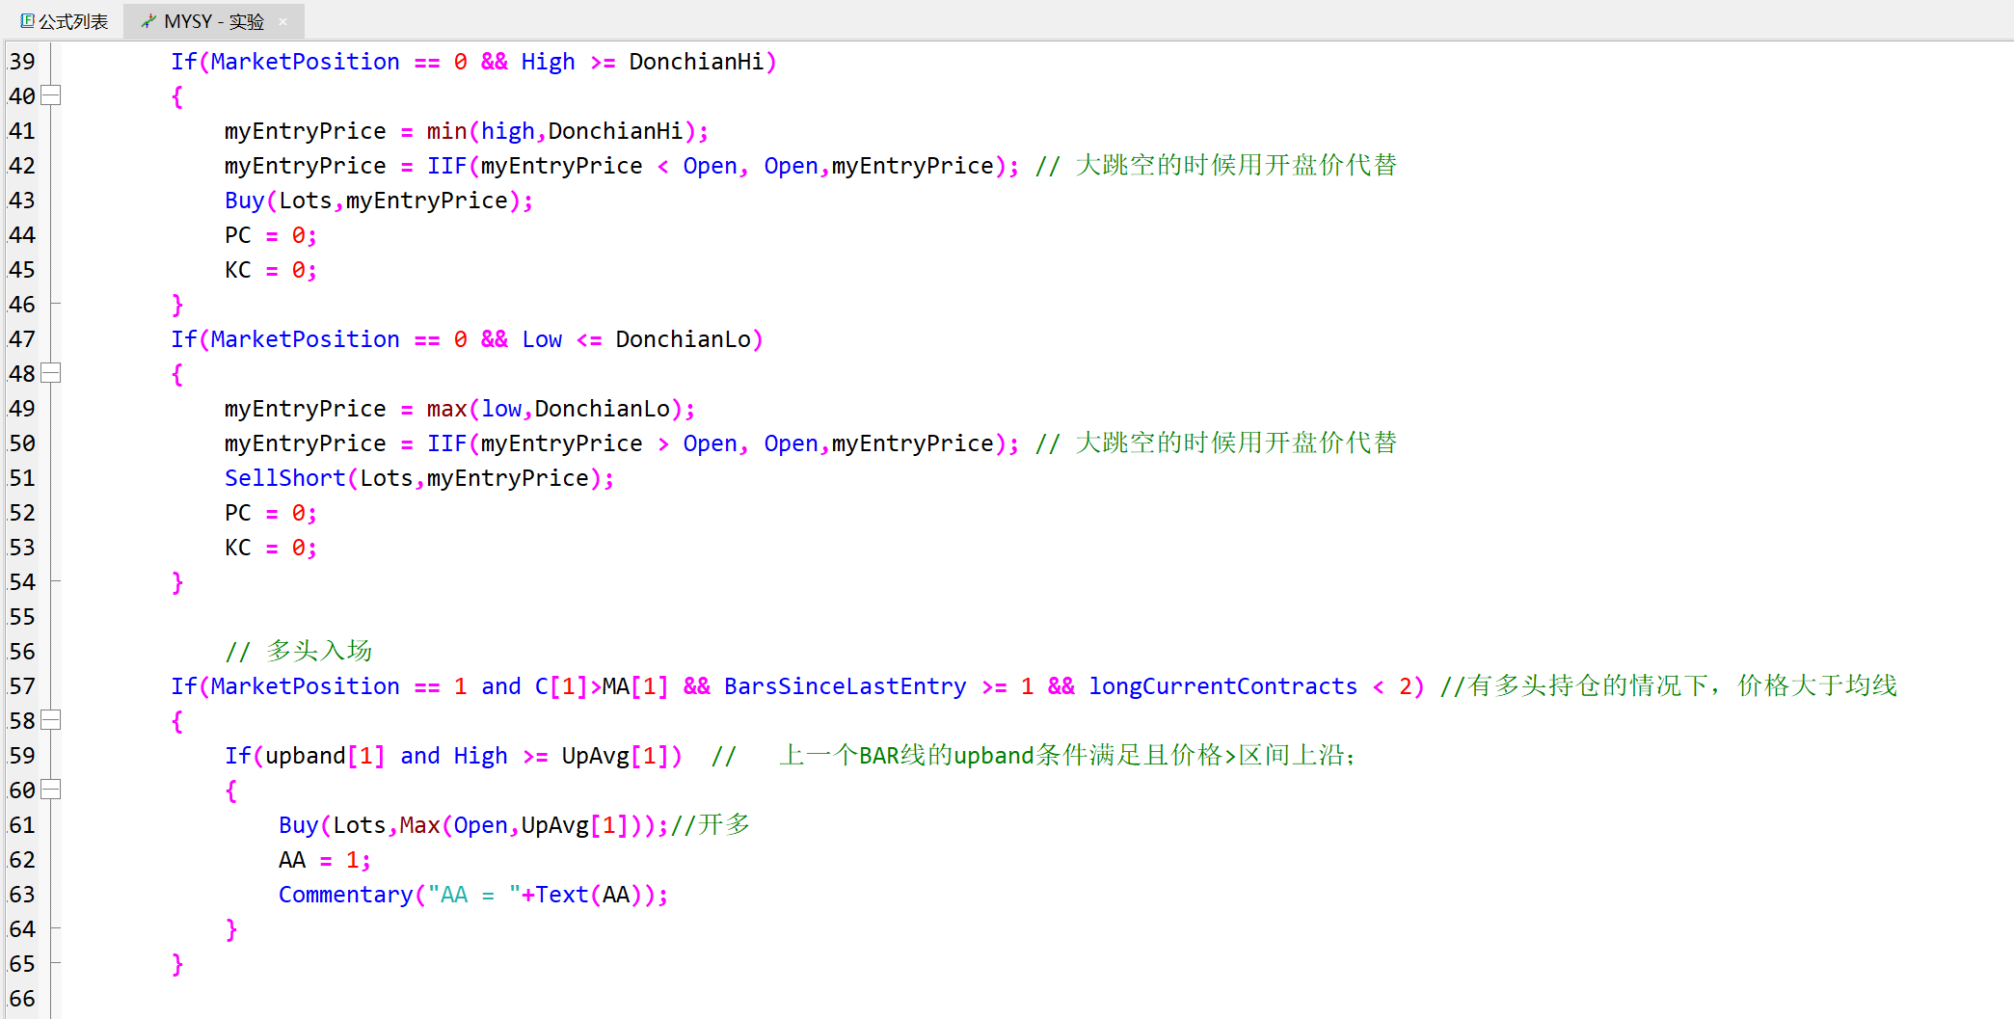Click line number 39 in gutter
The height and width of the screenshot is (1019, 2014).
click(22, 62)
